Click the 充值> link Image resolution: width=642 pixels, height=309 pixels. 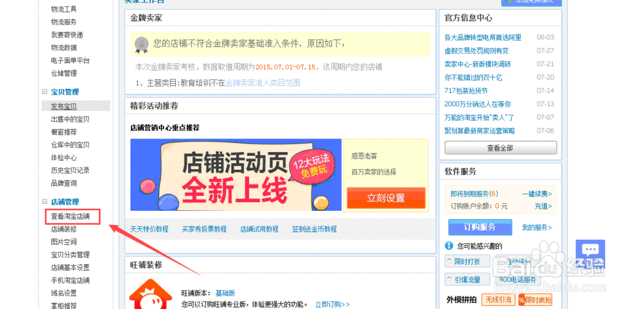(x=543, y=206)
